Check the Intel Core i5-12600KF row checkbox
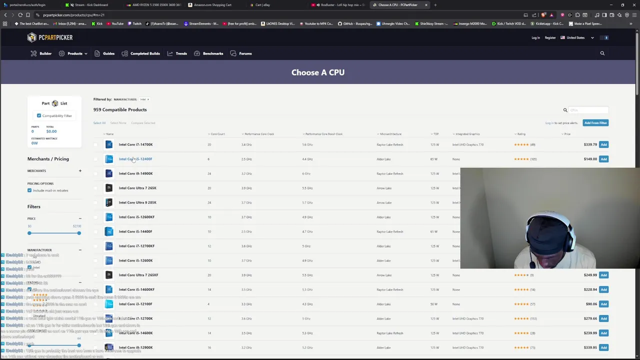Viewport: 640px width, 360px height. pos(95,217)
